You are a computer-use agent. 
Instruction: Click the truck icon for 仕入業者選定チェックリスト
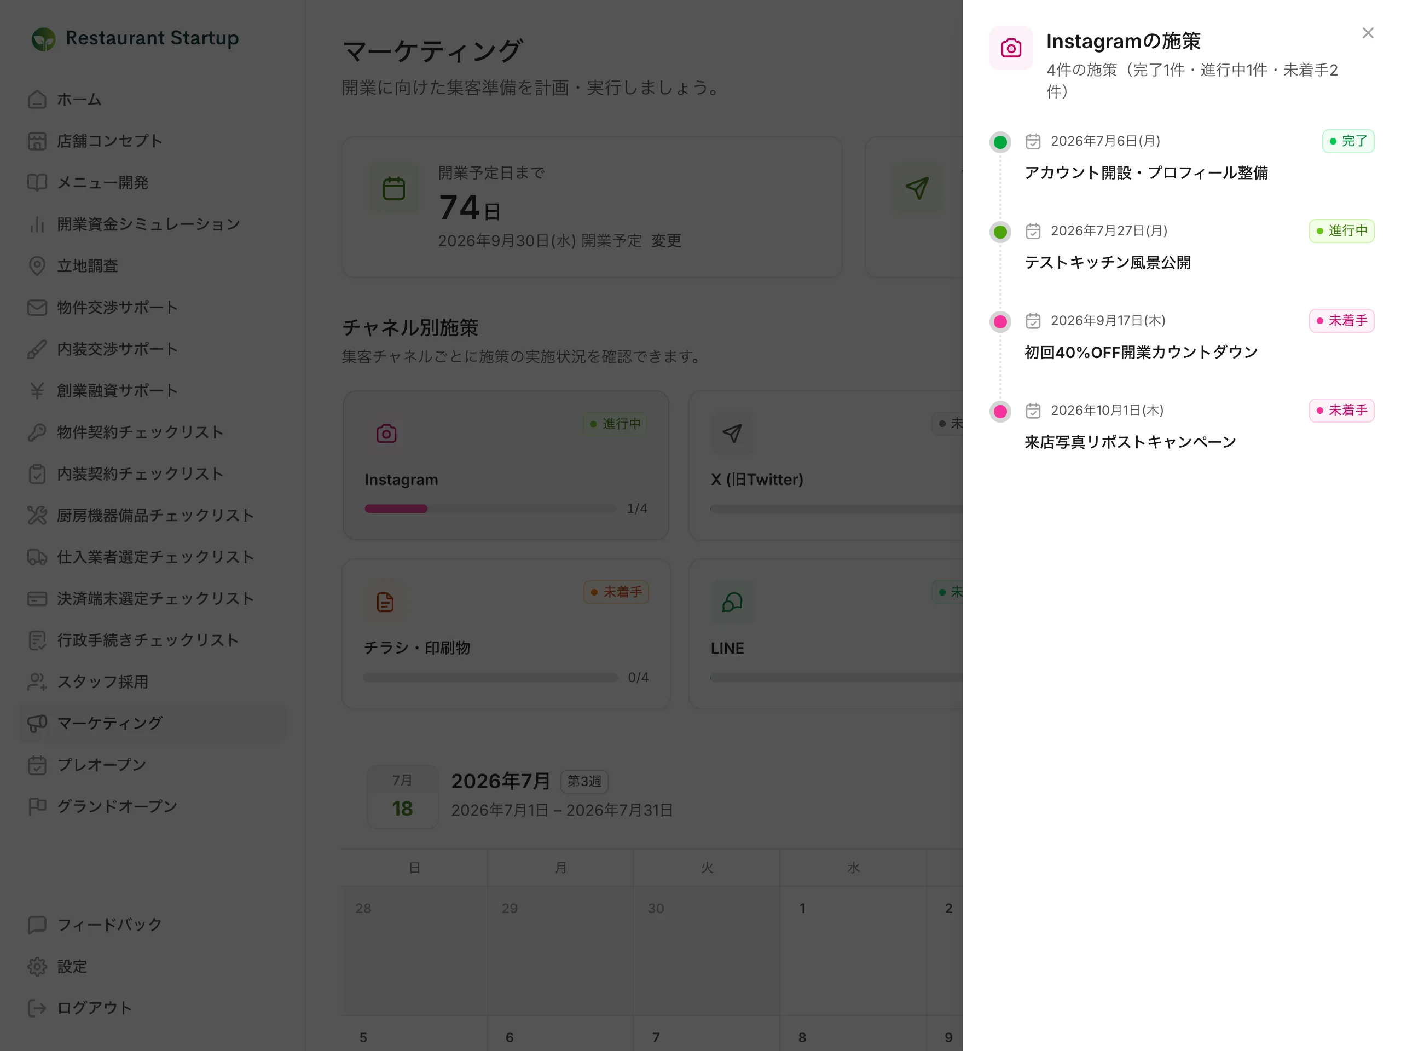37,557
